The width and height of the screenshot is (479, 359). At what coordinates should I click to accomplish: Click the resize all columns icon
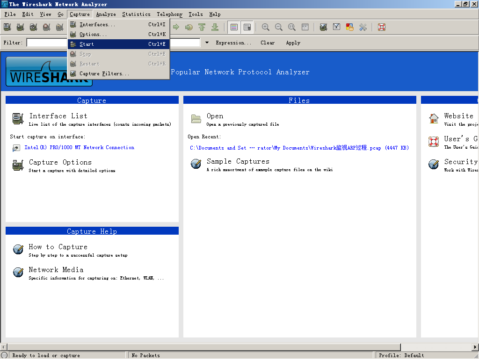[x=305, y=27]
